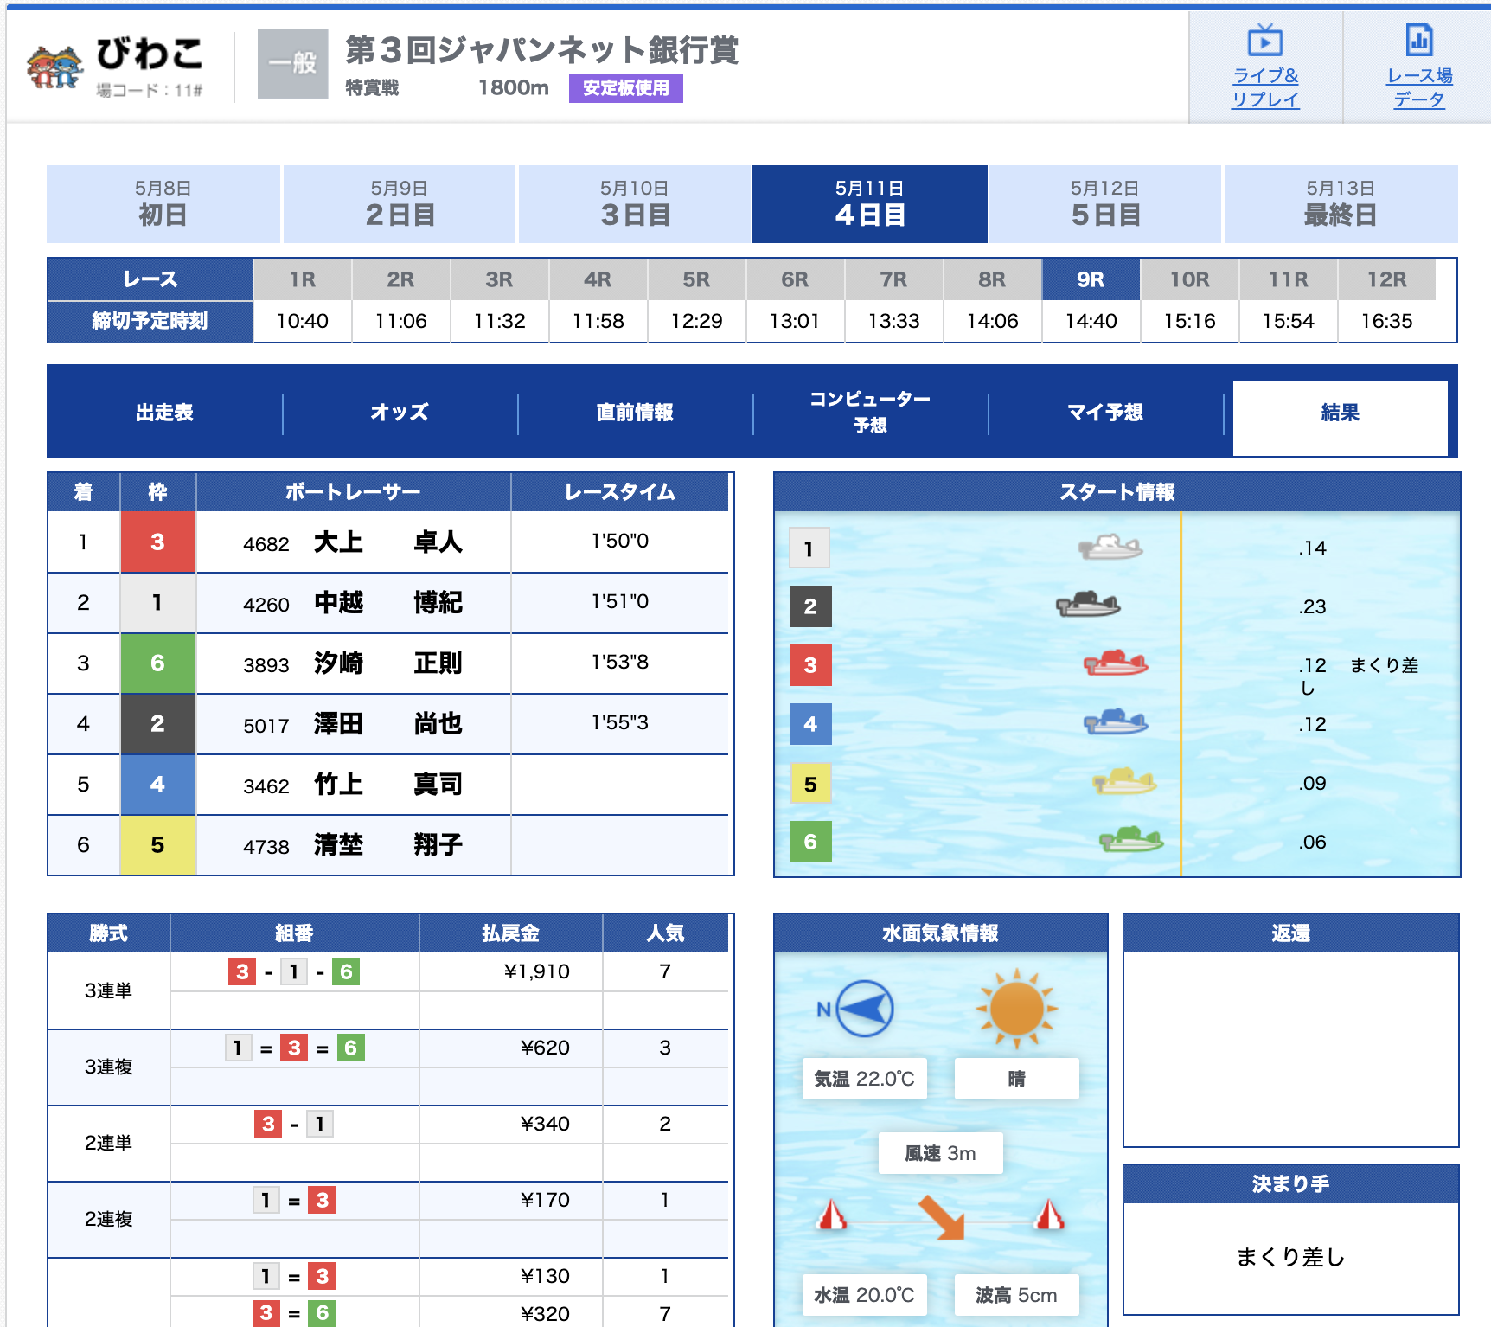Select race 1R in the schedule
The width and height of the screenshot is (1491, 1327).
click(302, 280)
